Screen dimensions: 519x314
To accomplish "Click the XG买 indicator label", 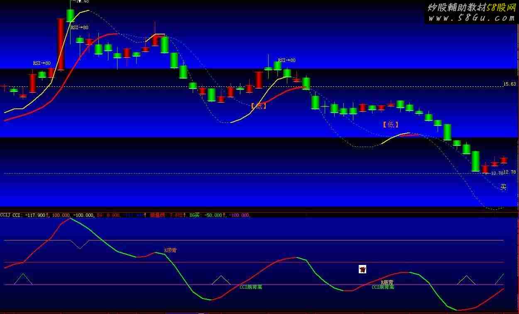I will (x=194, y=215).
